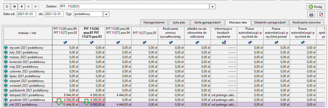Click column icon under Rozliczenie umowy zryczałtowanej
The image size is (328, 108).
pyautogui.click(x=171, y=42)
